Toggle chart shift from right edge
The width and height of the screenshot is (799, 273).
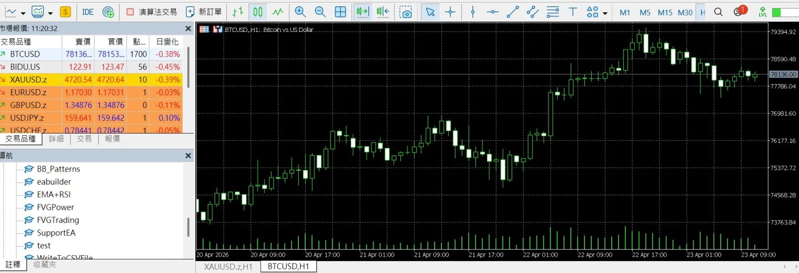tap(383, 12)
